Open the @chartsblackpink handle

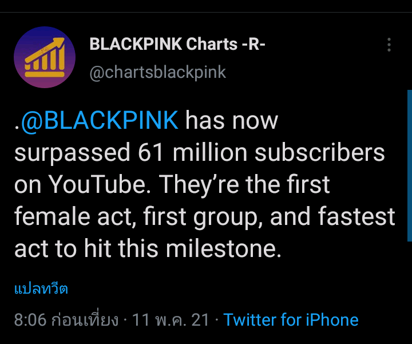158,72
